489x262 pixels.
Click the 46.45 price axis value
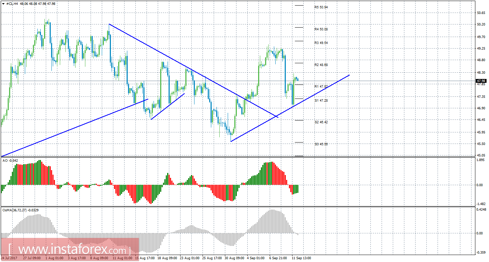[x=481, y=120]
